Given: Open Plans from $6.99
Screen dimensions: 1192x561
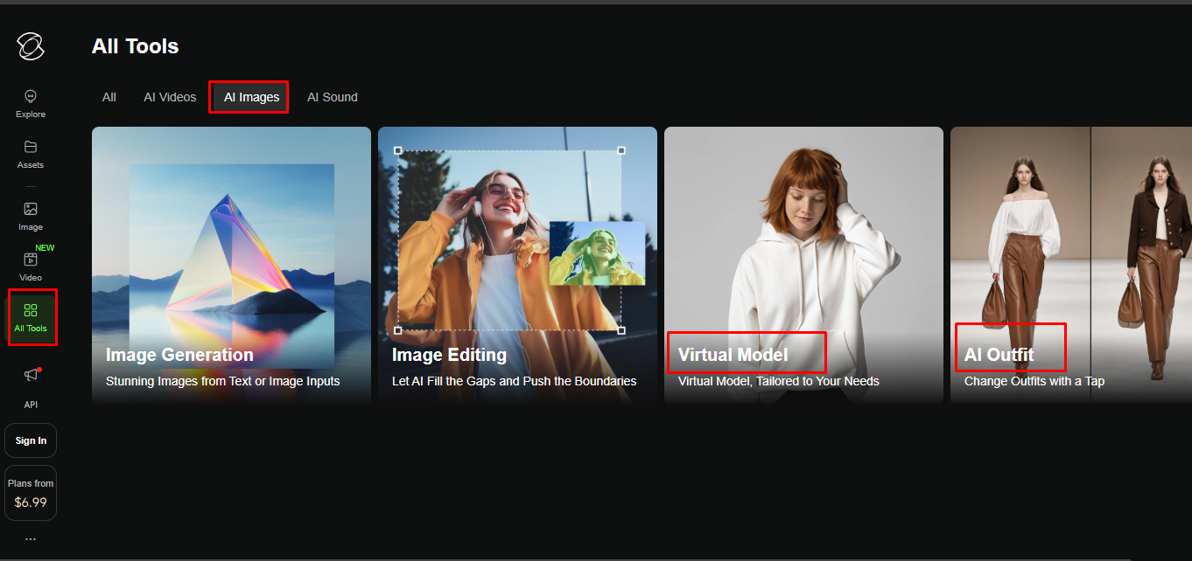Looking at the screenshot, I should 31,492.
